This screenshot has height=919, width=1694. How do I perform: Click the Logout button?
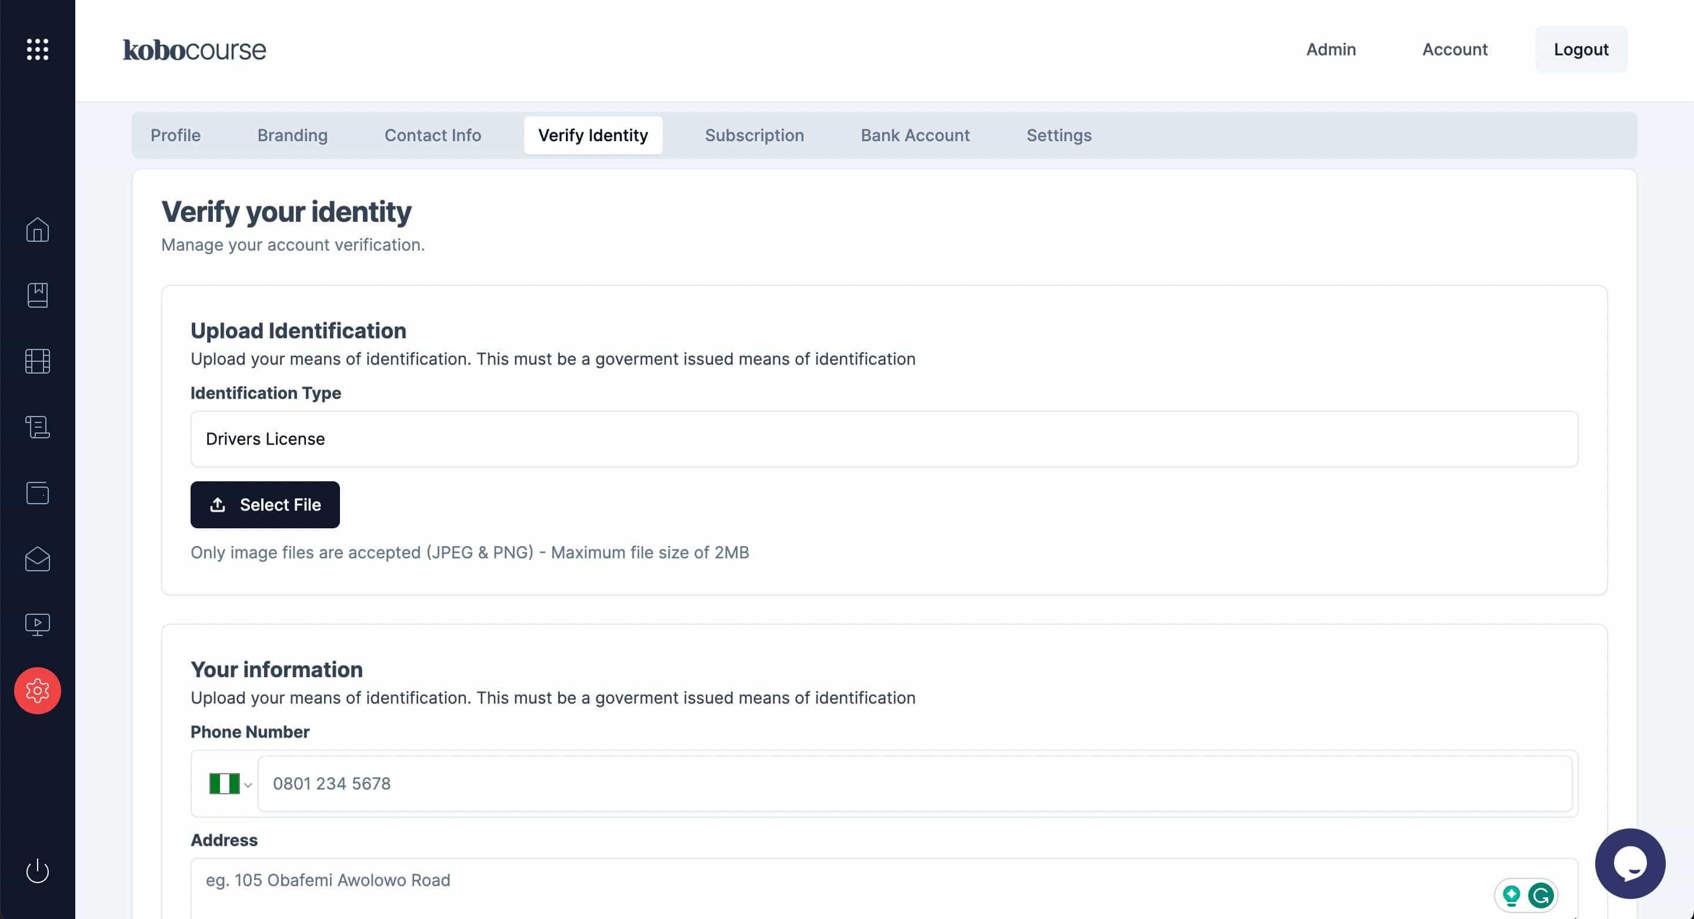(1581, 49)
